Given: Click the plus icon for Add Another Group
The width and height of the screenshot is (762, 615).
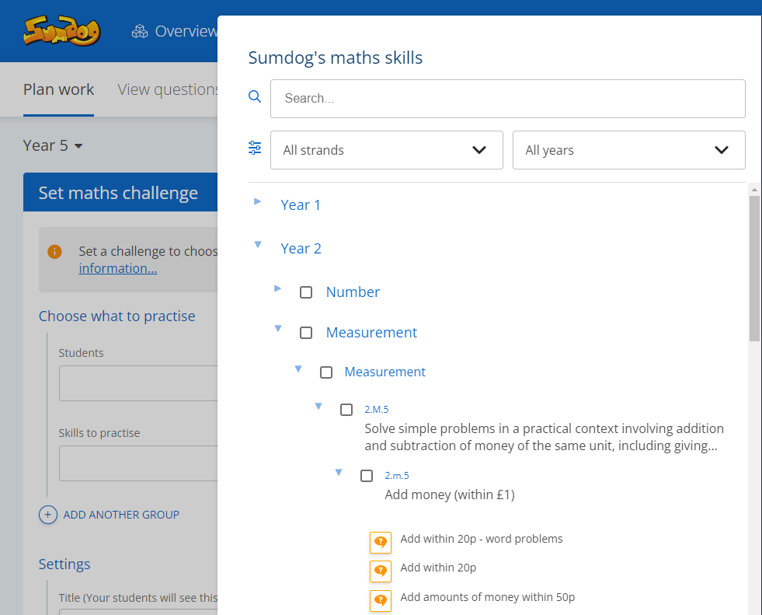Looking at the screenshot, I should click(48, 515).
